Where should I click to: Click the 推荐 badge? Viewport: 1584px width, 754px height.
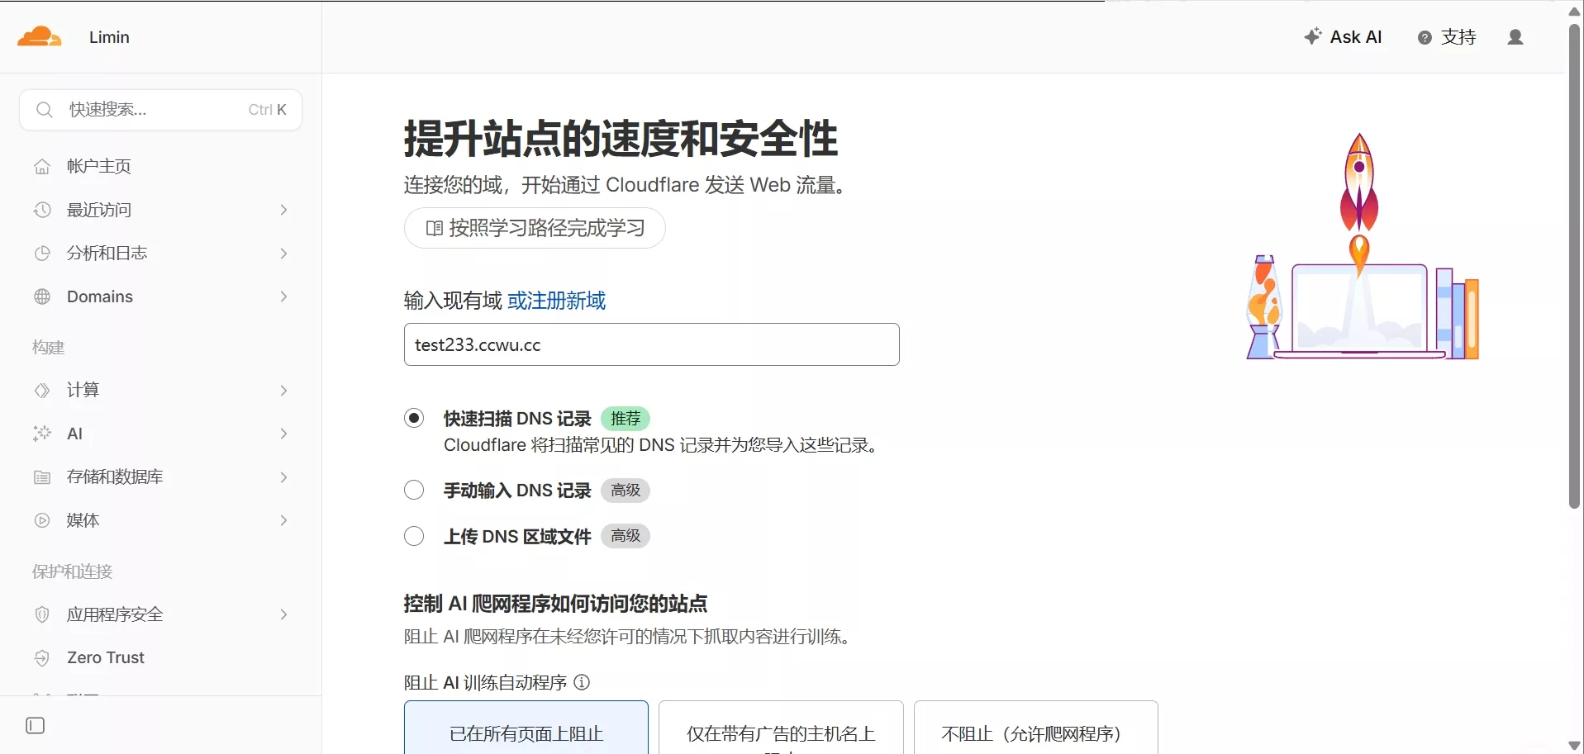(626, 419)
